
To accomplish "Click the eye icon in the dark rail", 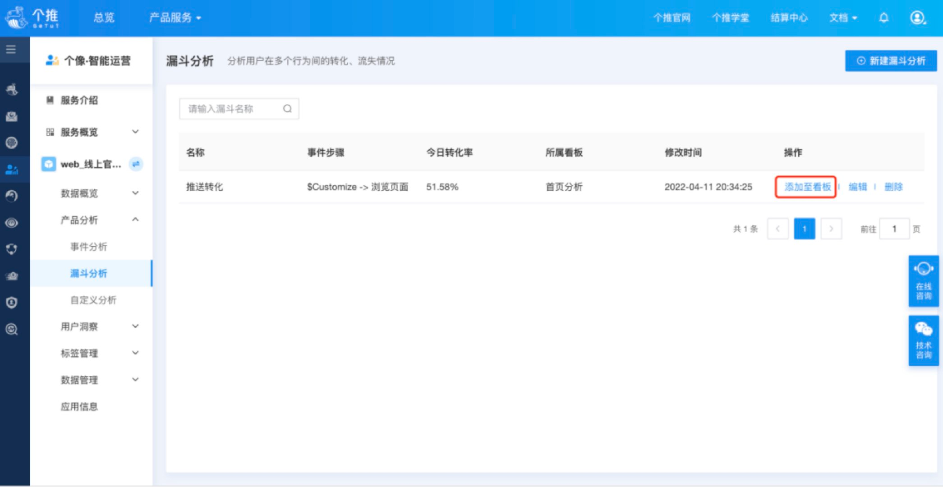I will point(12,223).
